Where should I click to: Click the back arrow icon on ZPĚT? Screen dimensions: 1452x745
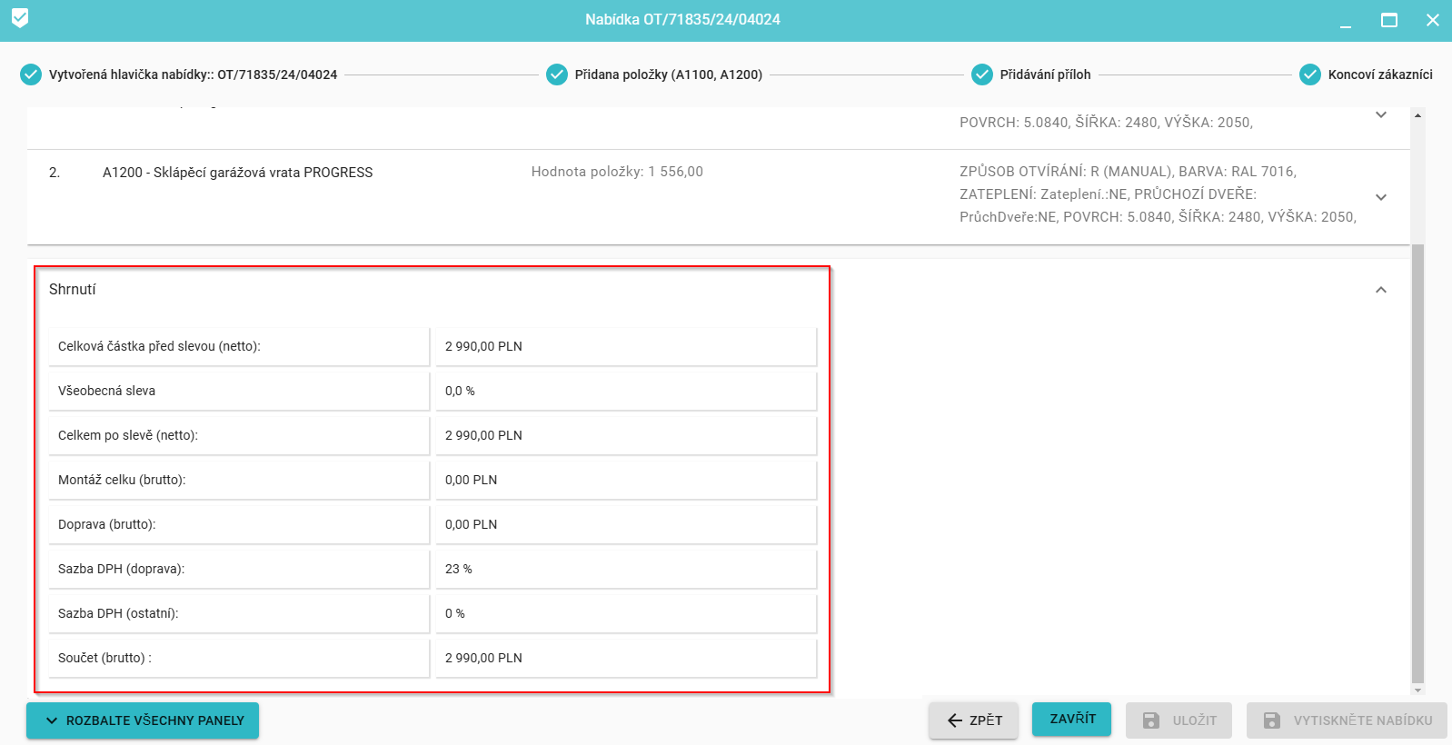(x=954, y=720)
